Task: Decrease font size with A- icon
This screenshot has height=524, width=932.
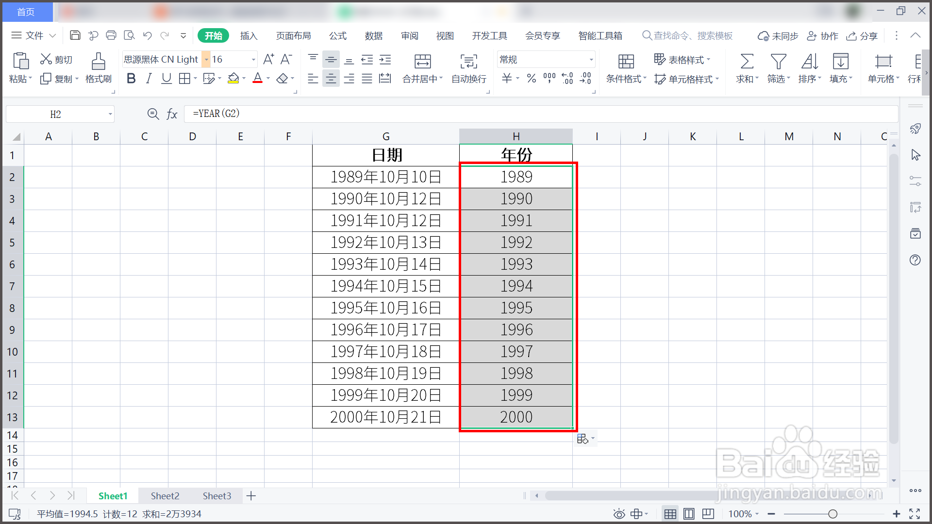Action: pyautogui.click(x=286, y=59)
